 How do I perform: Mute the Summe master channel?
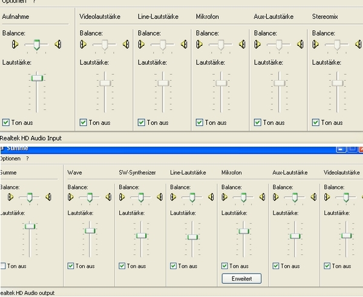[x=3, y=266]
